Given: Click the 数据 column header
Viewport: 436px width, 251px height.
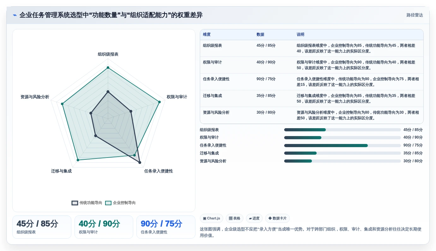Looking at the screenshot, I should coord(260,35).
